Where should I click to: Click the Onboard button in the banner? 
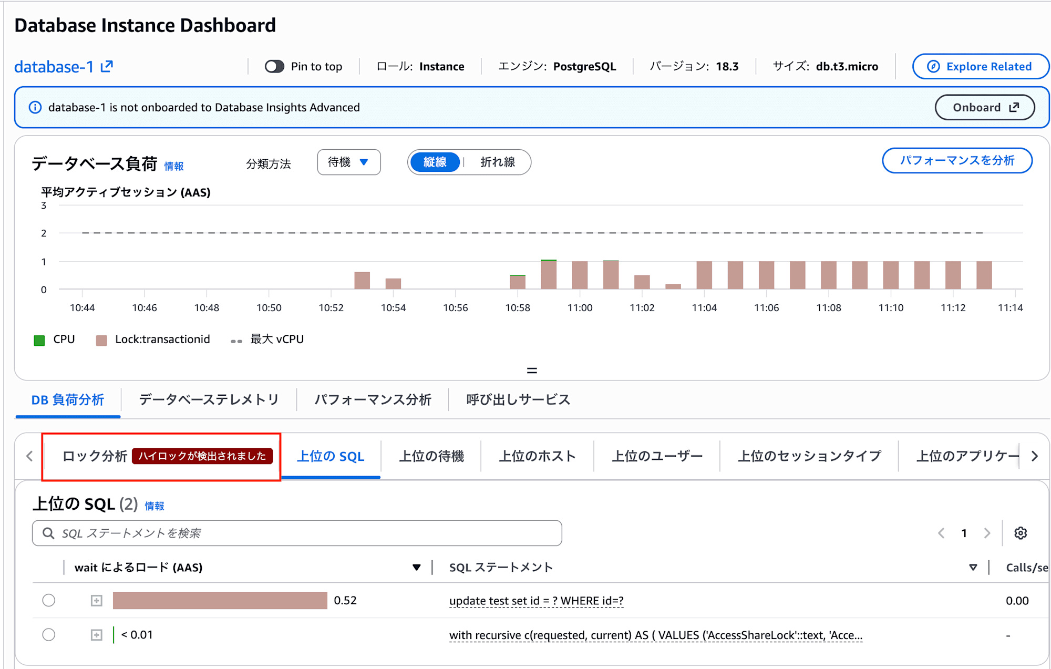click(x=985, y=107)
